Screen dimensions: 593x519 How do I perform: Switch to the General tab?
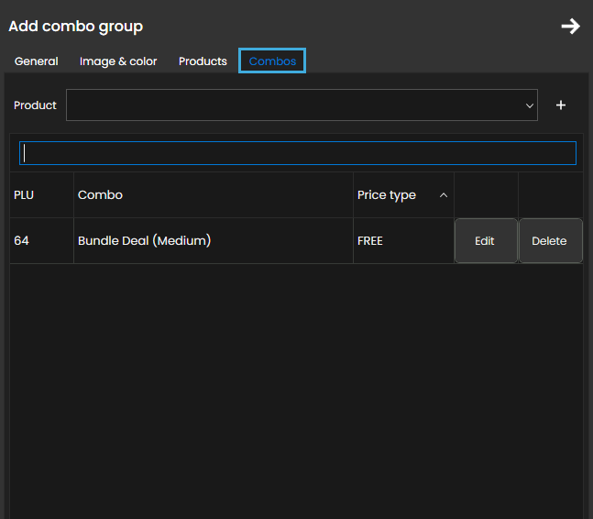pos(37,61)
